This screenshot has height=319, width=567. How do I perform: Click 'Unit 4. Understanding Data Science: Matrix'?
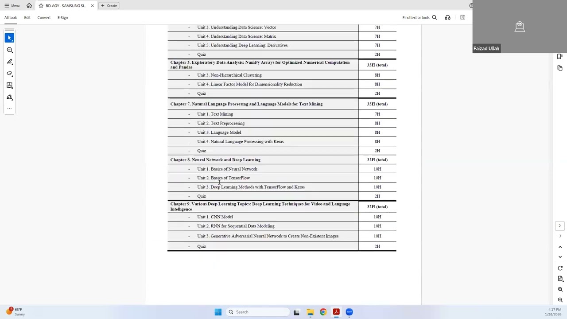point(237,36)
